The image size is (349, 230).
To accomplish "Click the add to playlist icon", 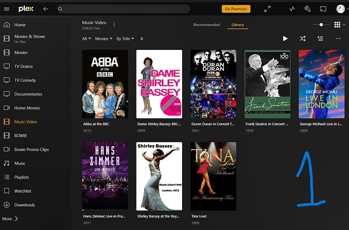I will tap(320, 39).
